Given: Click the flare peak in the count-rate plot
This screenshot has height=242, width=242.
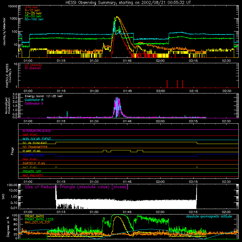Looking at the screenshot, I should (117, 17).
